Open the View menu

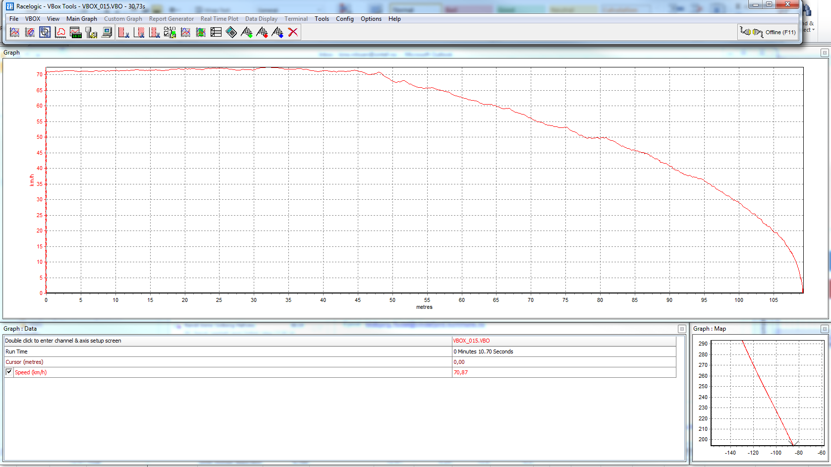(53, 19)
